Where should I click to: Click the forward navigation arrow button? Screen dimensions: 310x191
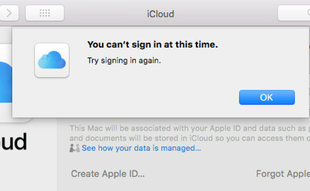(x=9, y=13)
